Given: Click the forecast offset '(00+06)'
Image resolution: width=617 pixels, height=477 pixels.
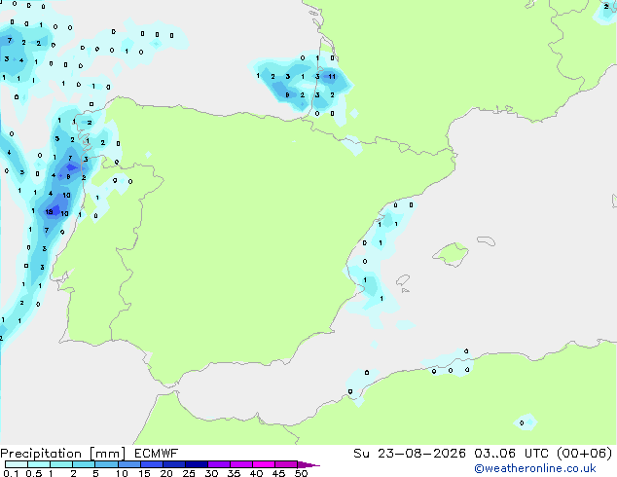Looking at the screenshot, I should pos(585,454).
